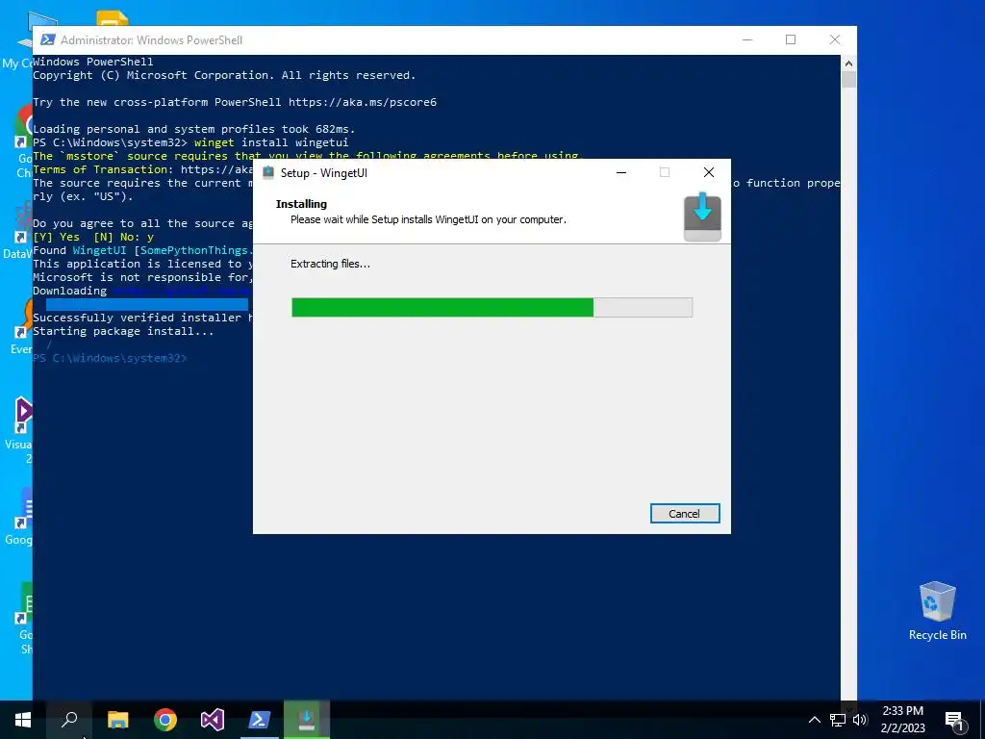The image size is (985, 739).
Task: Minimize the Setup - WingetUI dialog
Action: click(x=621, y=173)
